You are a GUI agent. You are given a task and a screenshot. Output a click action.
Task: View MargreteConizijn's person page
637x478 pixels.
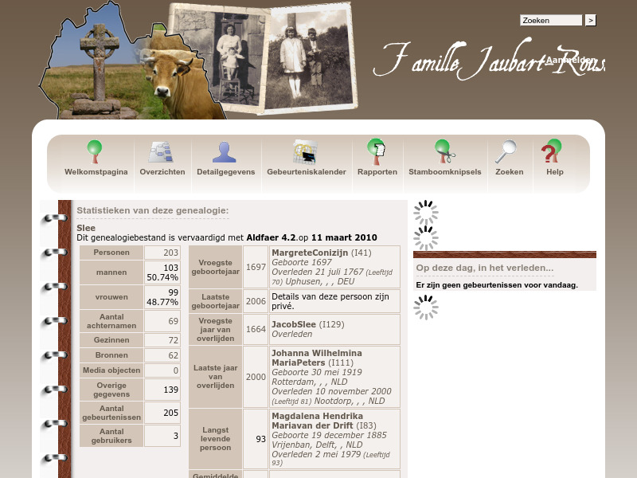(x=310, y=254)
